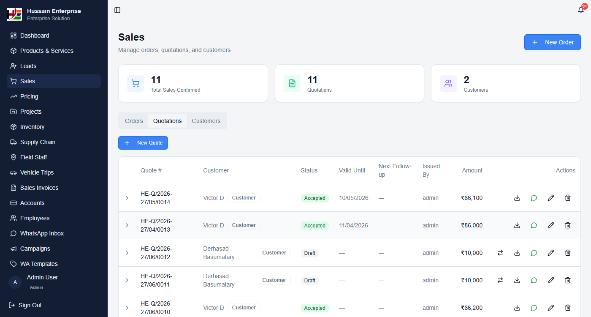Edit quote HE-Q/2026-27/06/0012
Image resolution: width=591 pixels, height=317 pixels.
[551, 253]
